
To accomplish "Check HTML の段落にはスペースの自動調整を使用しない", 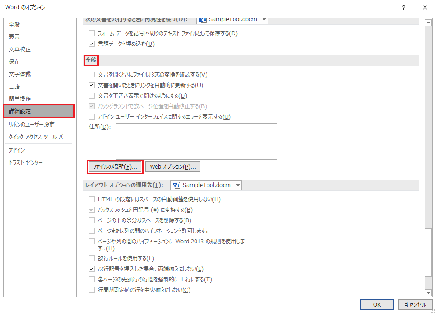I will click(91, 199).
